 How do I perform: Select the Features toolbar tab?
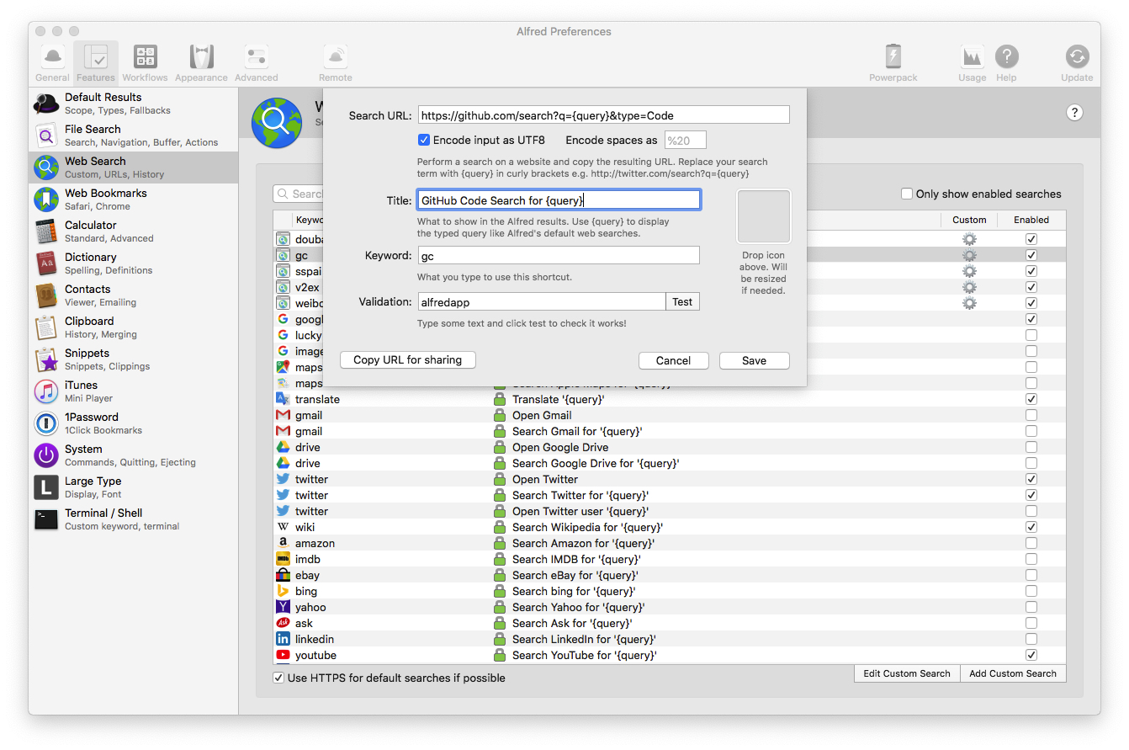tap(96, 63)
